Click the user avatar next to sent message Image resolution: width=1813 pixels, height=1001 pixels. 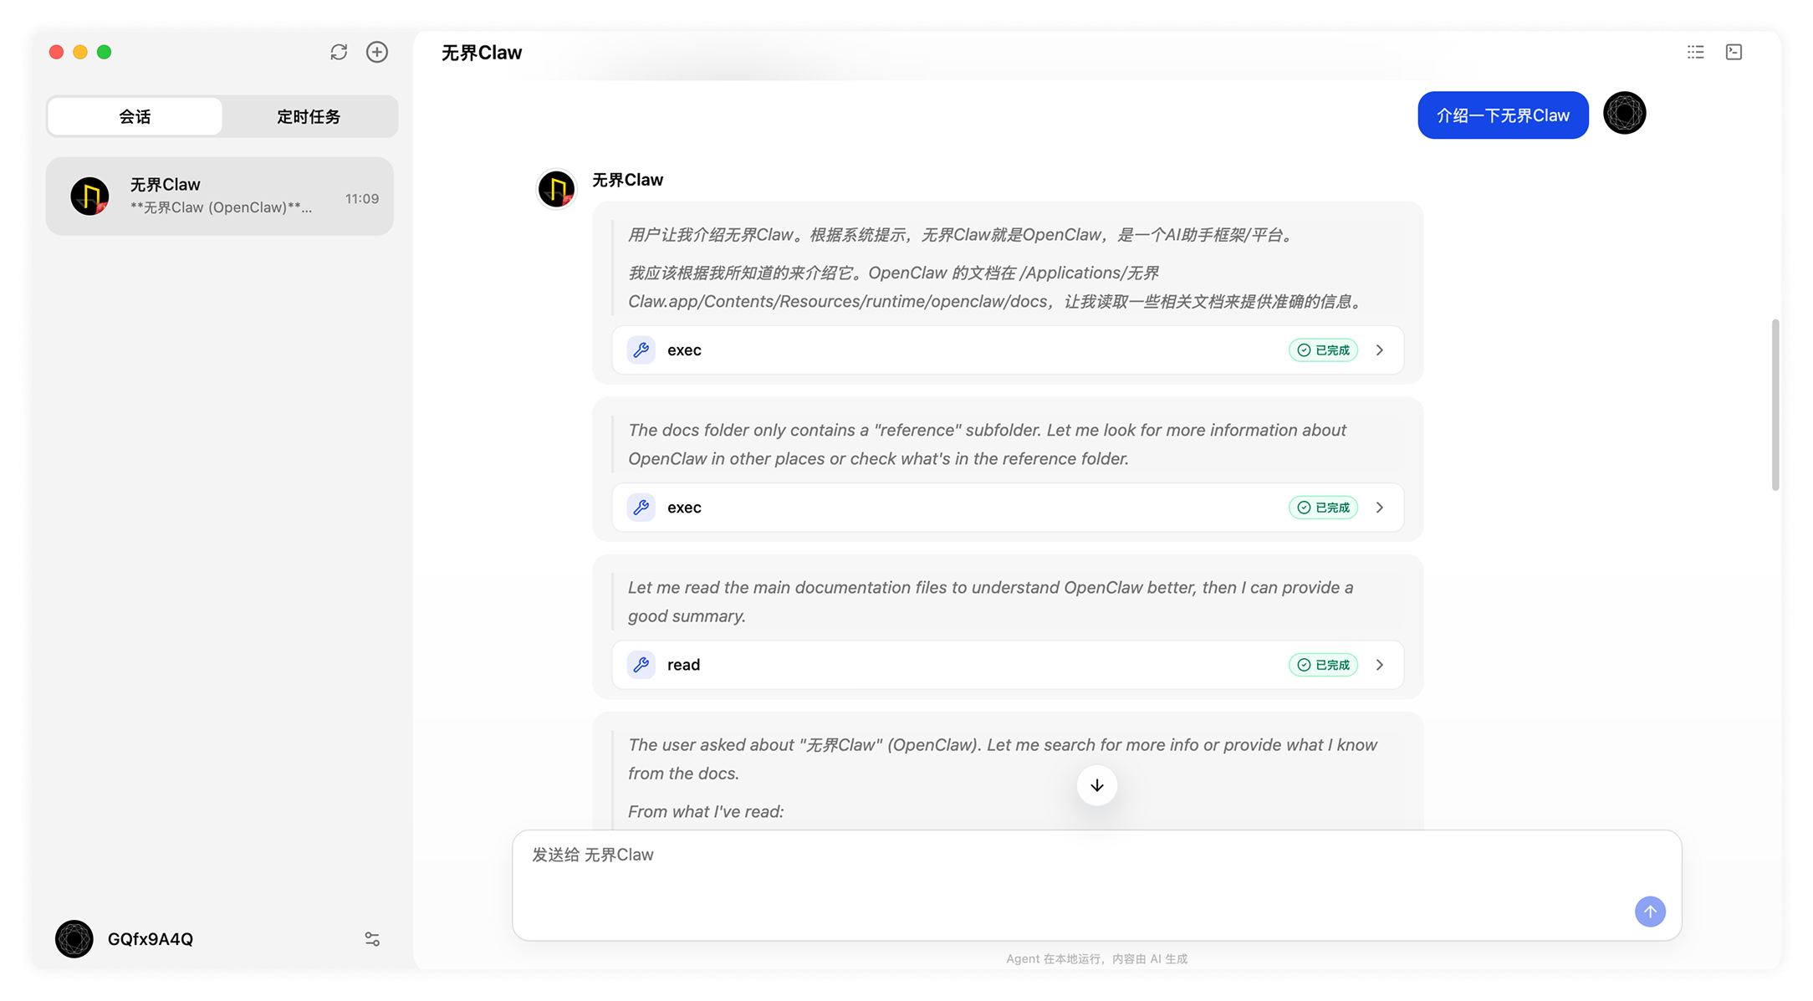(1624, 114)
